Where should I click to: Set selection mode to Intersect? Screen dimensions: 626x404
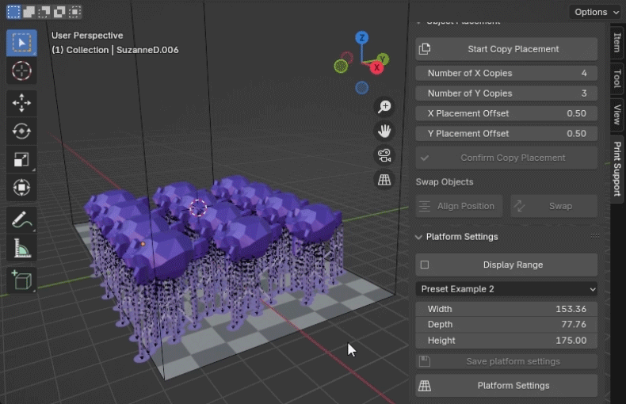point(74,12)
